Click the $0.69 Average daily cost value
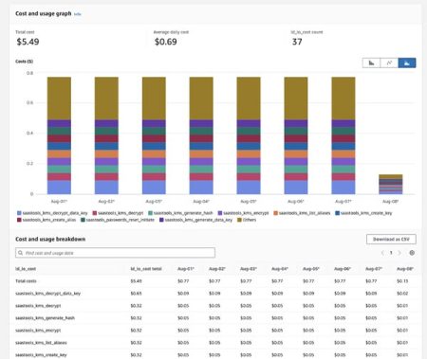Viewport: 427px width, 359px height. coord(166,42)
